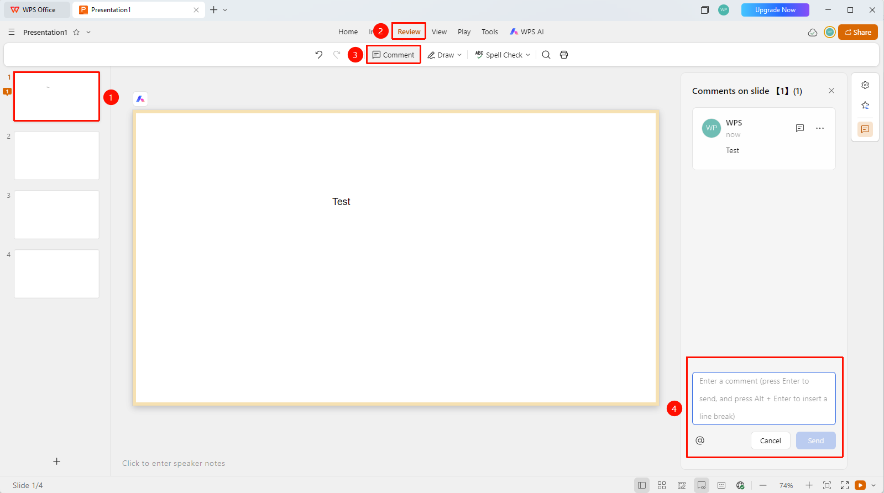Toggle the comments pane icon in right sidebar
Image resolution: width=884 pixels, height=493 pixels.
(x=865, y=129)
